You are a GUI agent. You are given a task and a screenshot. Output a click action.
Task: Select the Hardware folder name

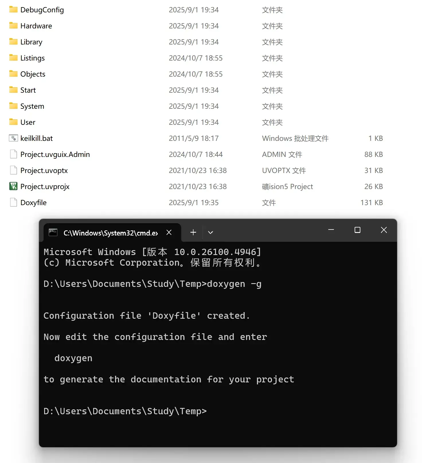pos(36,26)
